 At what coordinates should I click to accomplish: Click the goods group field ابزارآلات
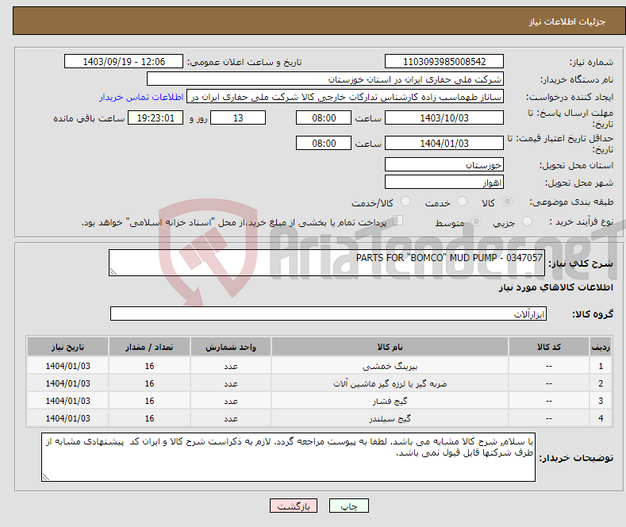coord(328,314)
